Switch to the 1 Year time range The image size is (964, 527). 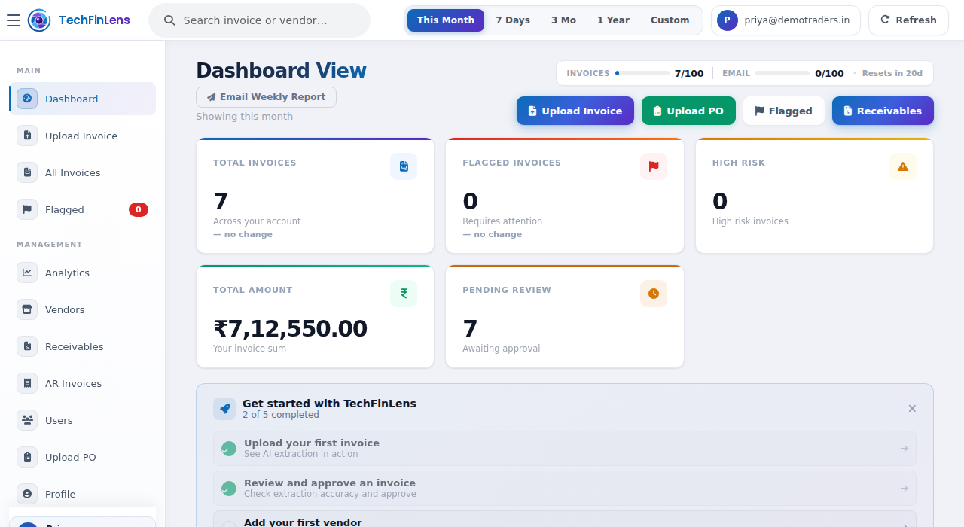[x=613, y=20]
